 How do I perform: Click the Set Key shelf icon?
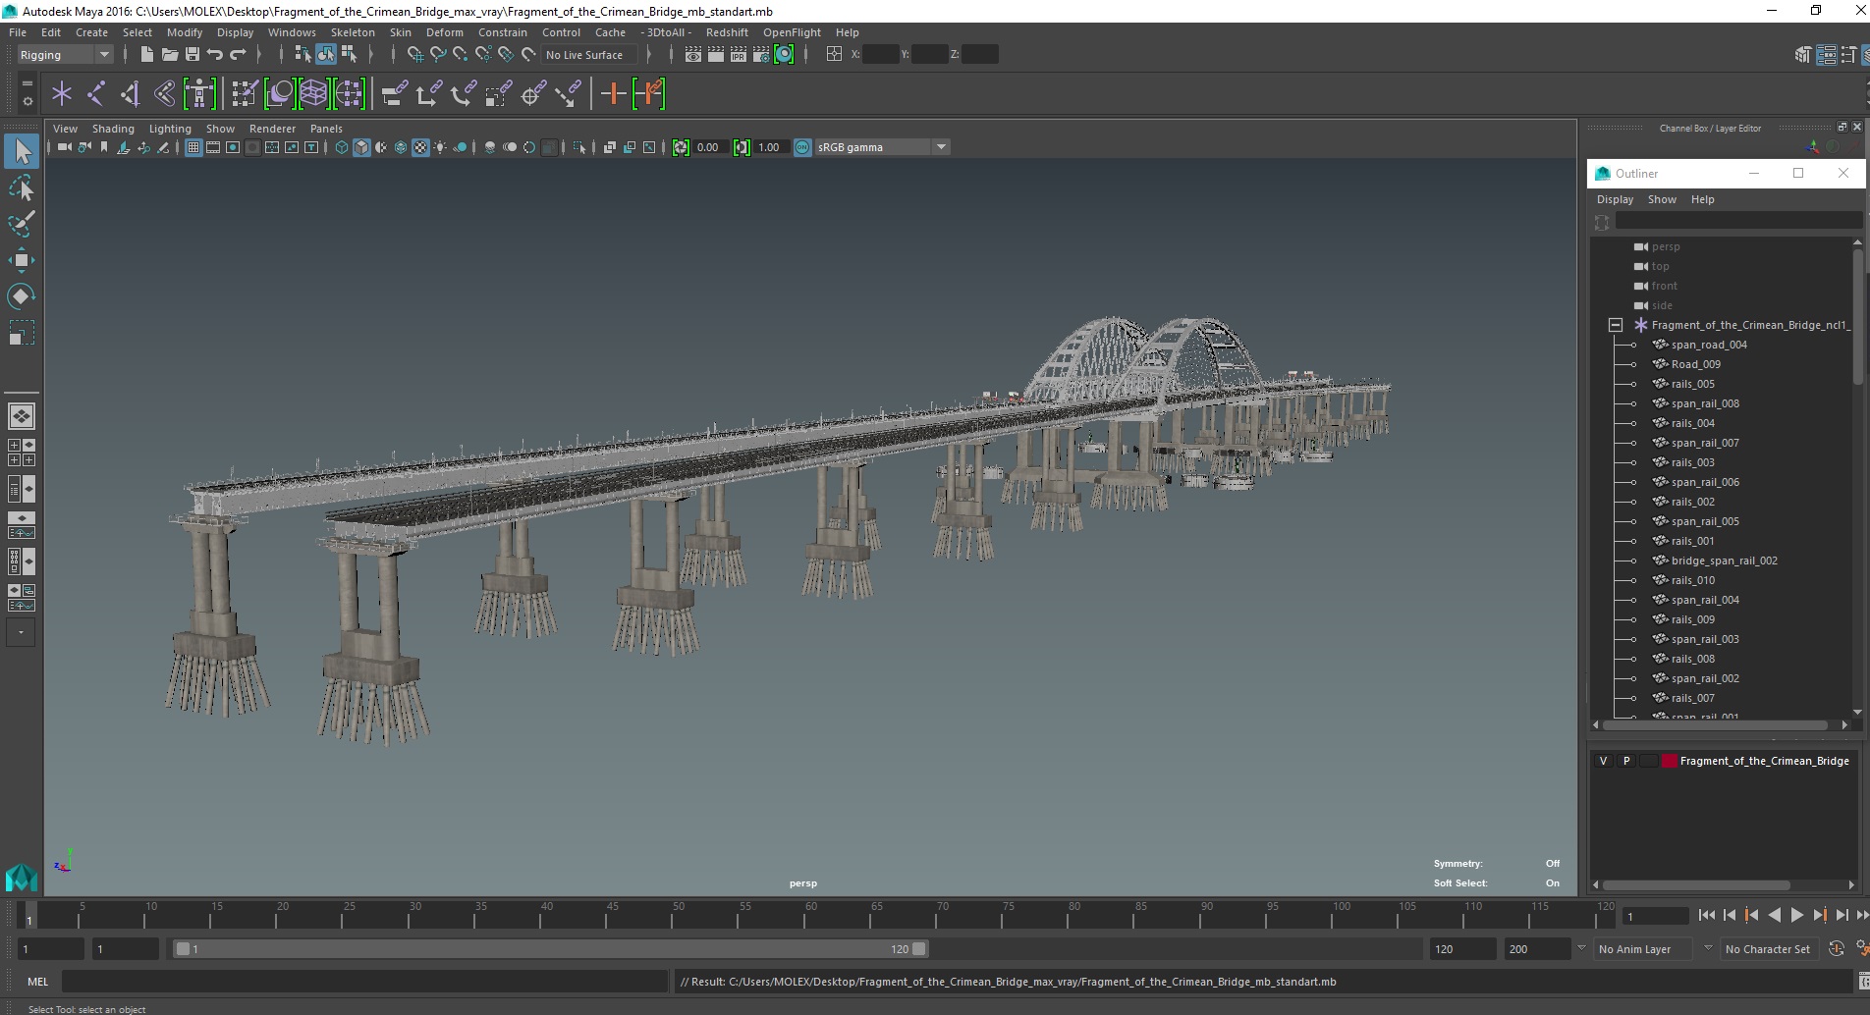[x=649, y=94]
